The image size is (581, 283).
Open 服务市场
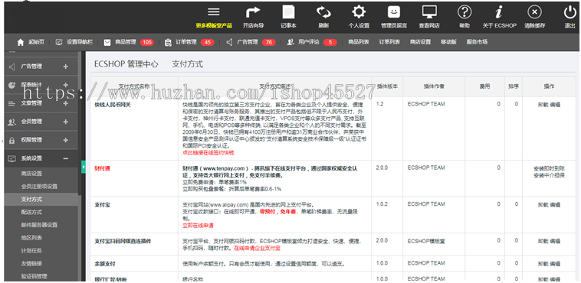point(477,42)
